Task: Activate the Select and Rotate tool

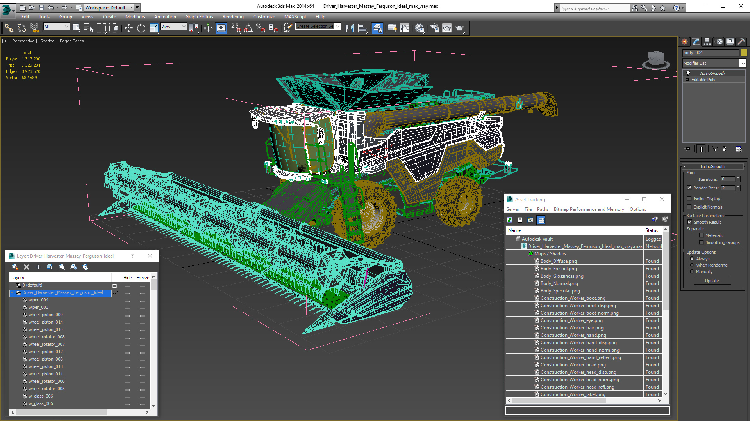Action: tap(141, 28)
